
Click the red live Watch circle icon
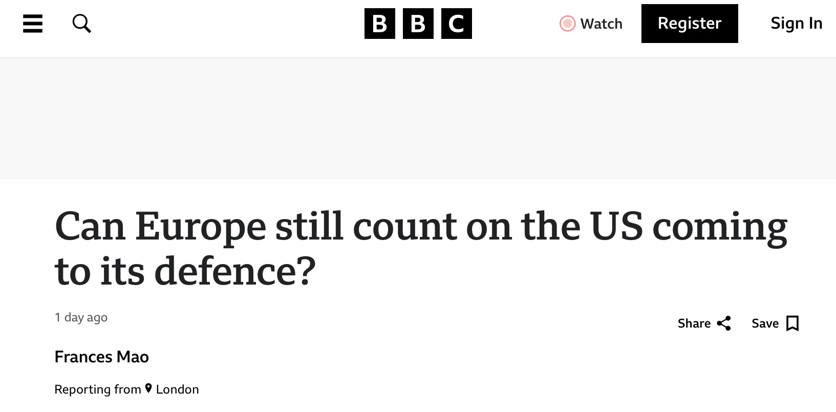[567, 24]
